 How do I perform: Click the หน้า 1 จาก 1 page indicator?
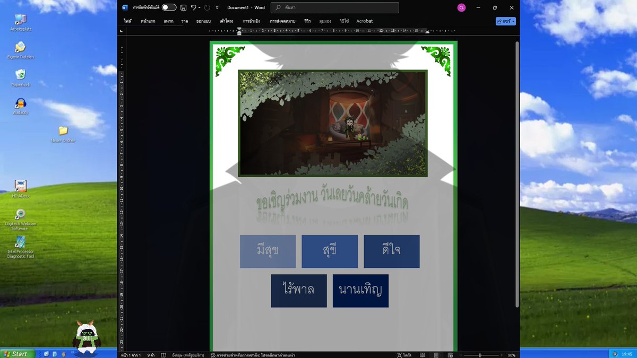(x=131, y=355)
